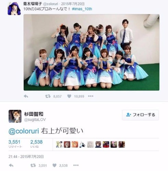This screenshot has height=171, width=168.
Task: Open the 21:44 - 2015年7月20日 timestamp
Action: click(x=26, y=157)
